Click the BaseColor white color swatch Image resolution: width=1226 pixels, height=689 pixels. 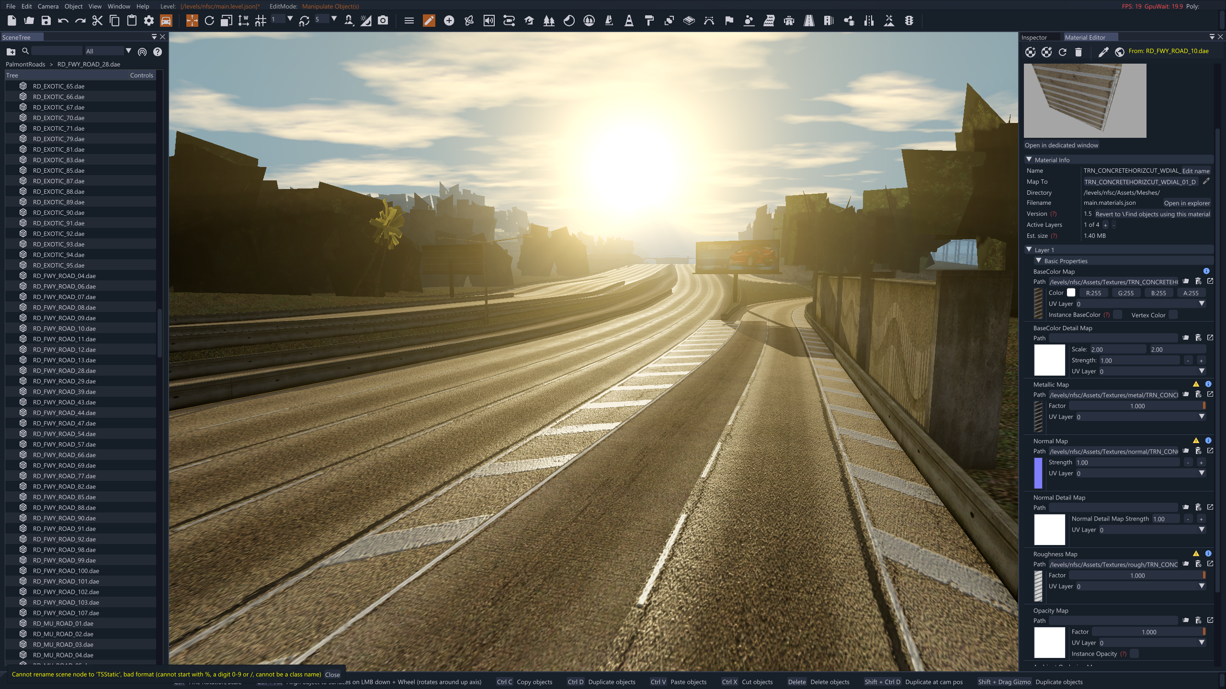click(1071, 293)
